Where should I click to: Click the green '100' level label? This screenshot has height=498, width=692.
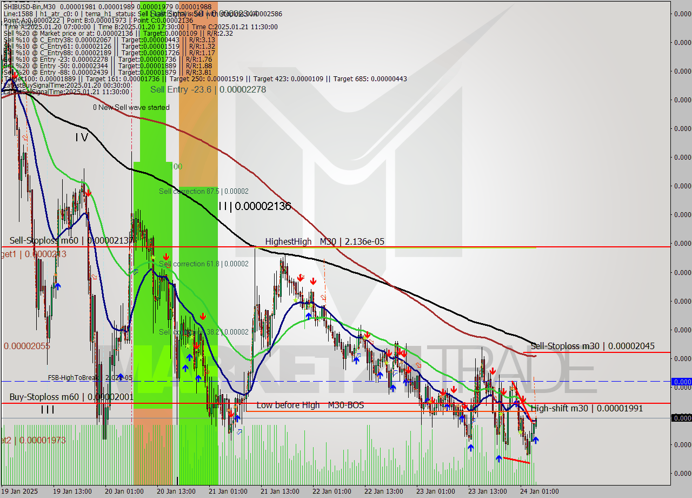pyautogui.click(x=176, y=167)
